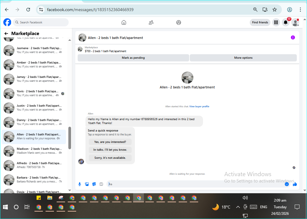Open the Windows Start menu

point(5,207)
